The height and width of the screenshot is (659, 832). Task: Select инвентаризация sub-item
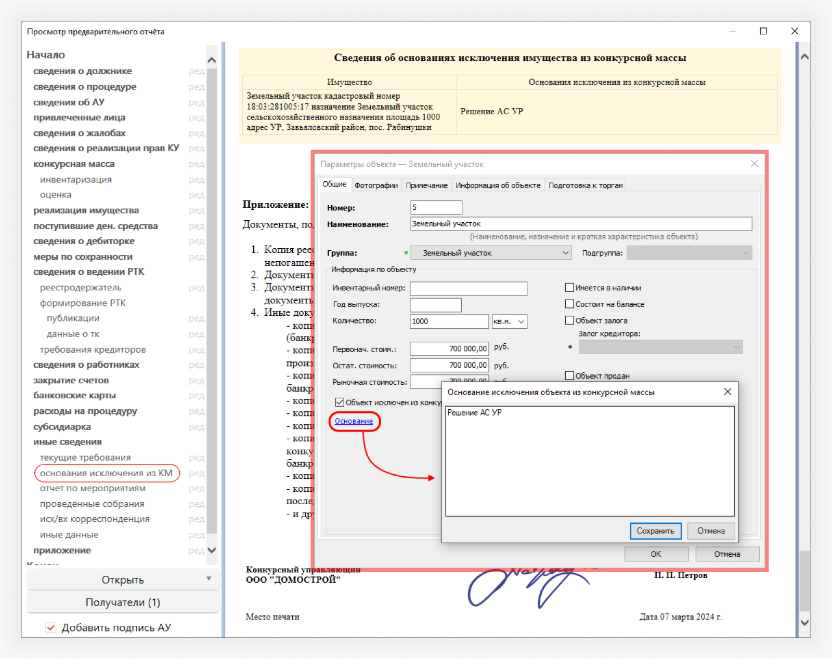tap(76, 179)
